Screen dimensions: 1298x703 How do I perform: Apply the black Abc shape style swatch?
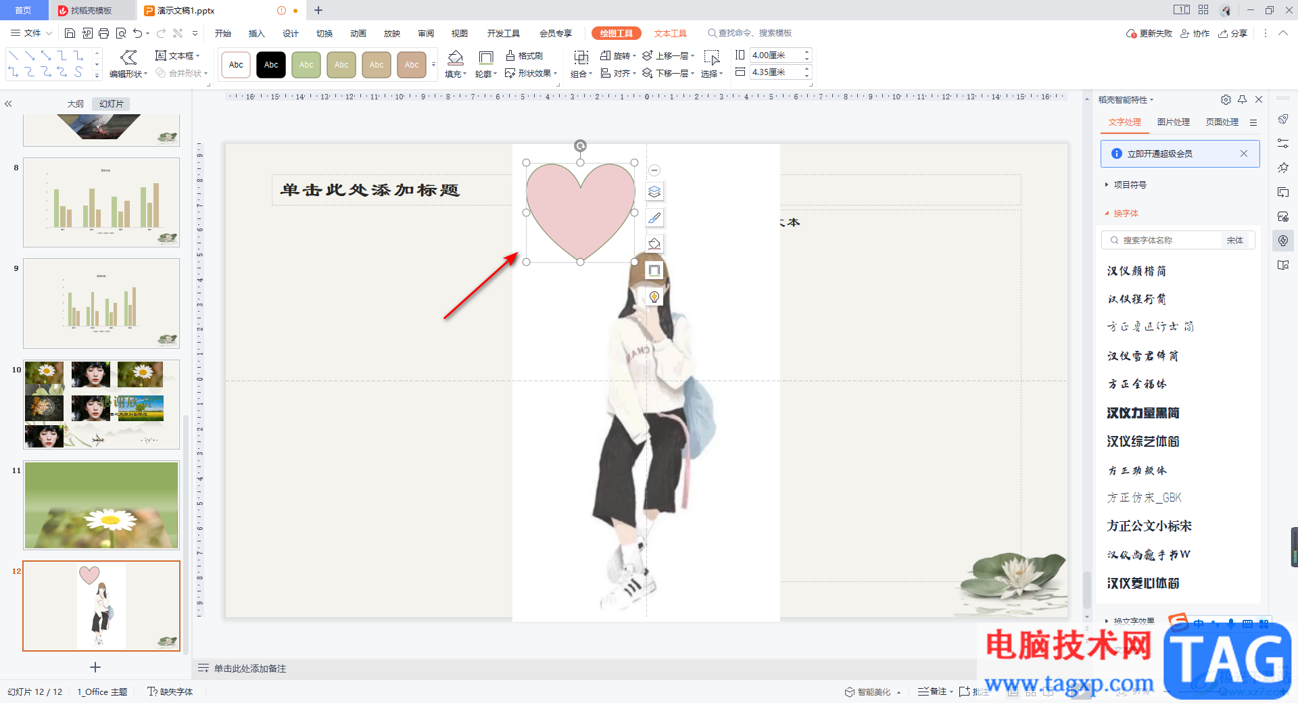[271, 65]
